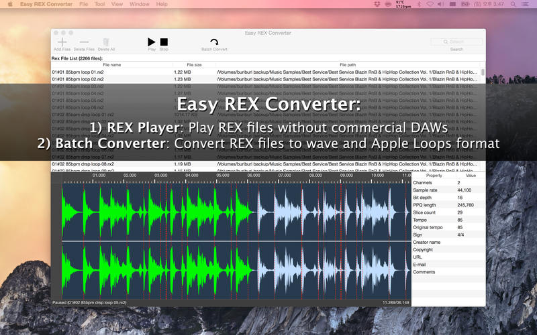Open the Tool menu
Viewport: 537px width, 335px height.
(99, 4)
